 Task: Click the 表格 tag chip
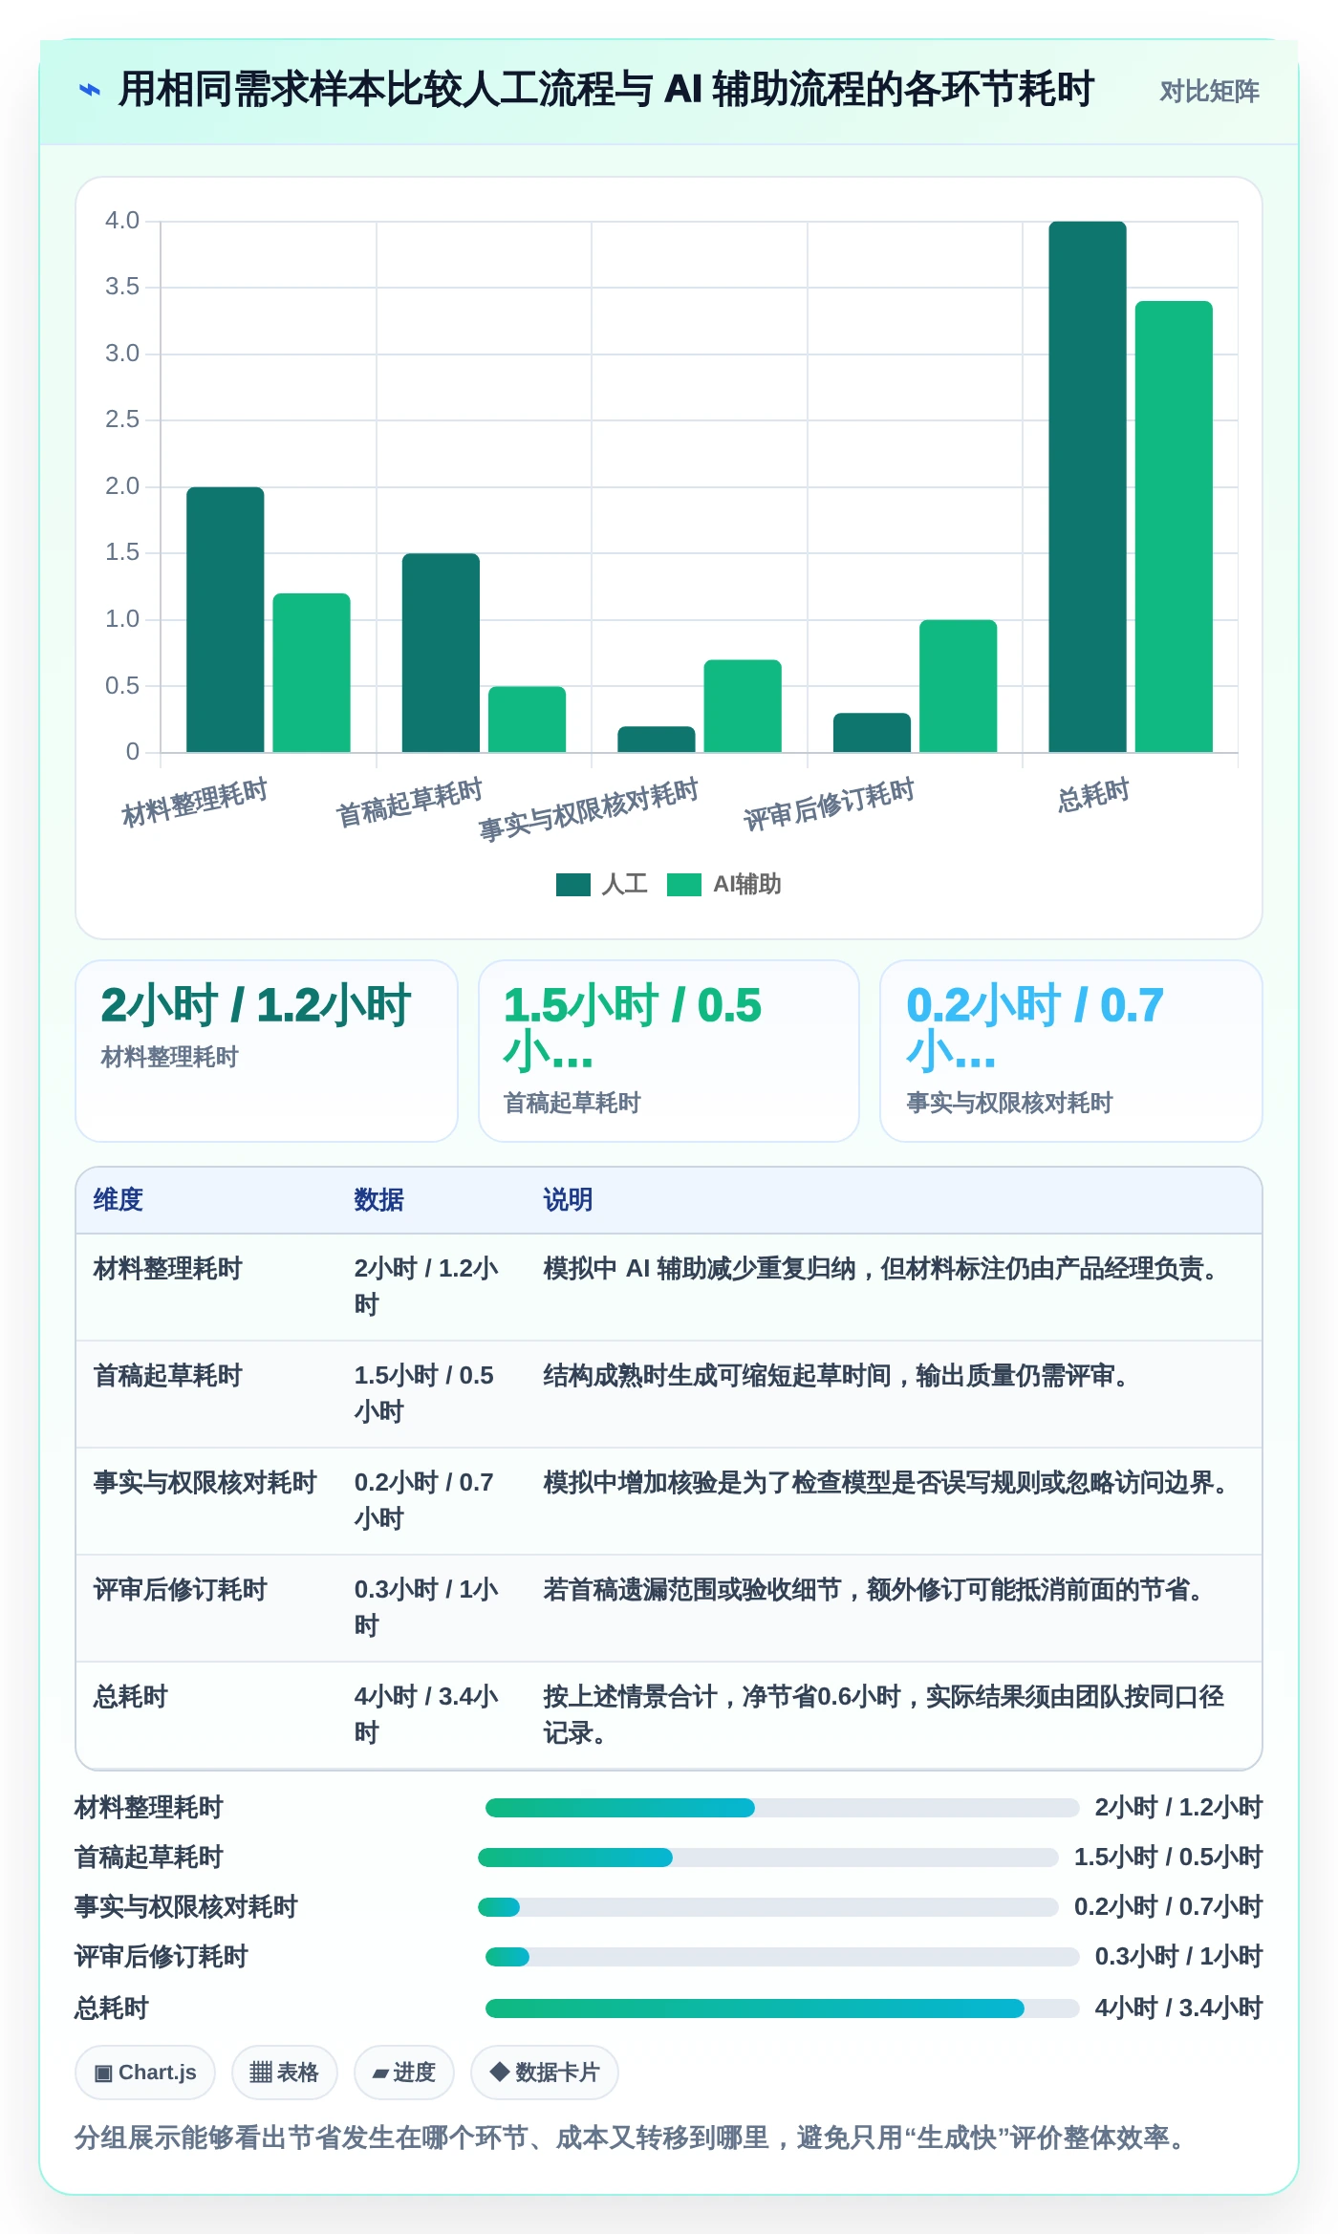(x=284, y=2073)
